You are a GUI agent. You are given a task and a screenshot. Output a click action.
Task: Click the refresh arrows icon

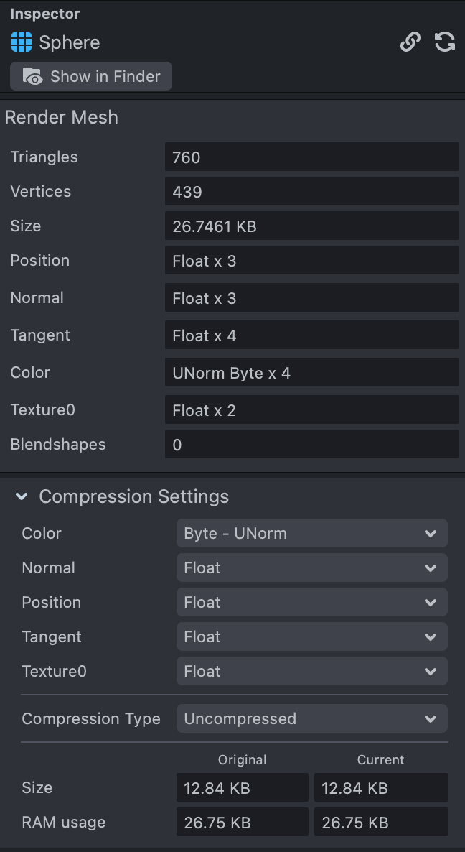[x=445, y=42]
